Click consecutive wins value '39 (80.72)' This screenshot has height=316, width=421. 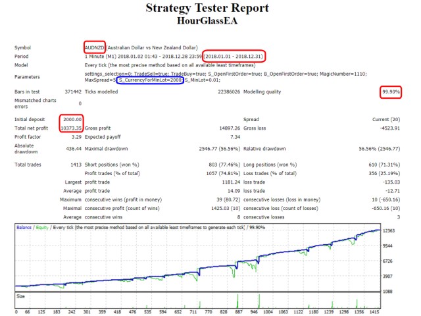[x=228, y=199]
